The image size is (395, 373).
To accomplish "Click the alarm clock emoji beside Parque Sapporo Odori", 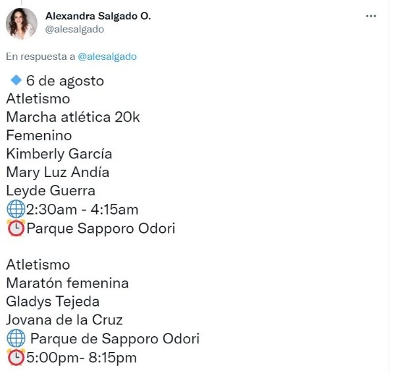I will [15, 228].
